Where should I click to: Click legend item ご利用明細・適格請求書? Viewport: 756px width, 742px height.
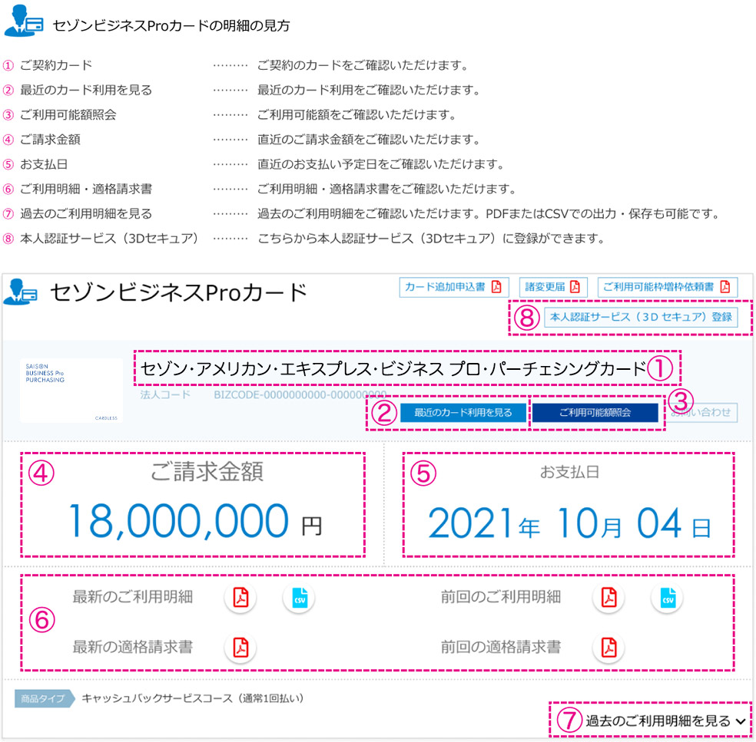point(86,189)
